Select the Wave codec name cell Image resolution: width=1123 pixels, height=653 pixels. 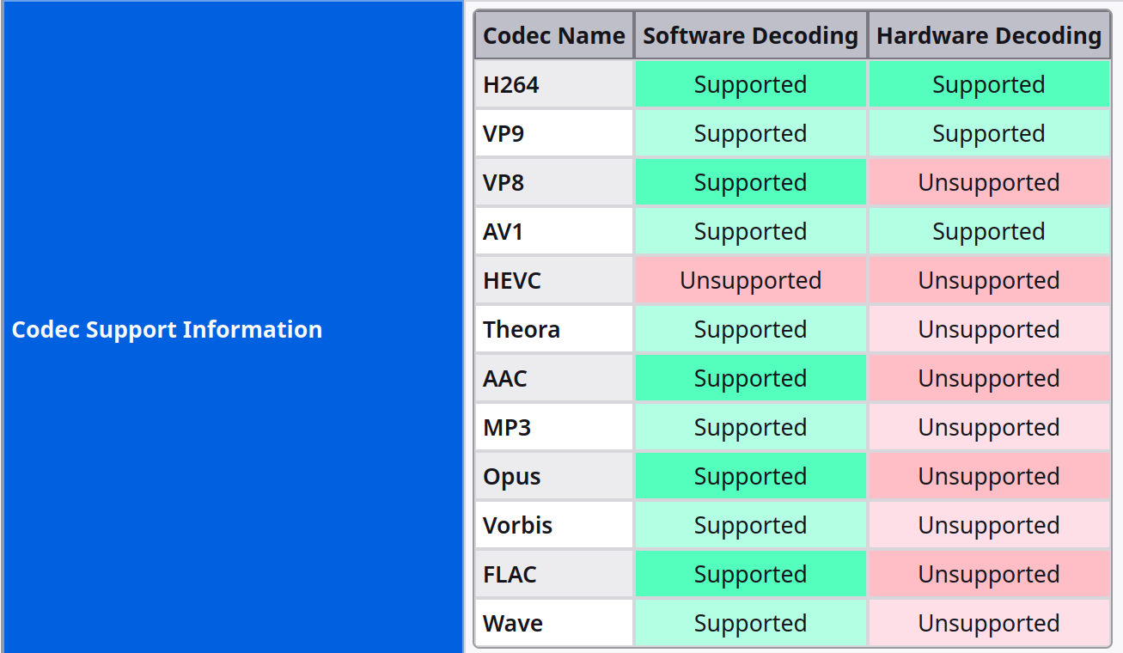pos(554,624)
